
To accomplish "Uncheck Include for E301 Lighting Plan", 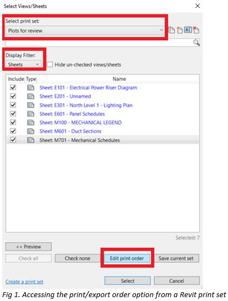I will [x=13, y=105].
